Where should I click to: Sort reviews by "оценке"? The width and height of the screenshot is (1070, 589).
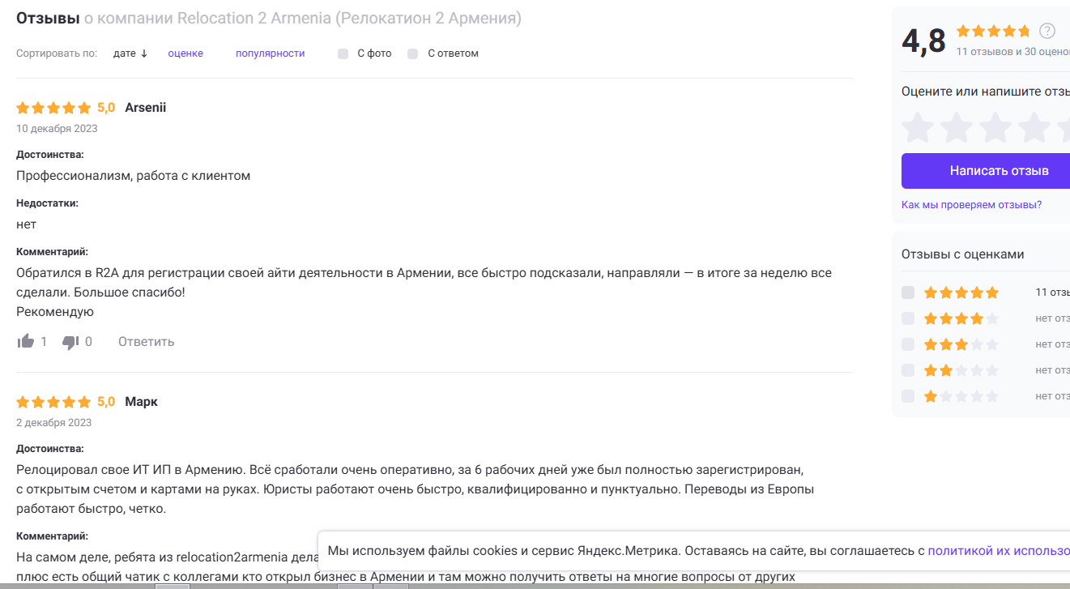[x=185, y=53]
